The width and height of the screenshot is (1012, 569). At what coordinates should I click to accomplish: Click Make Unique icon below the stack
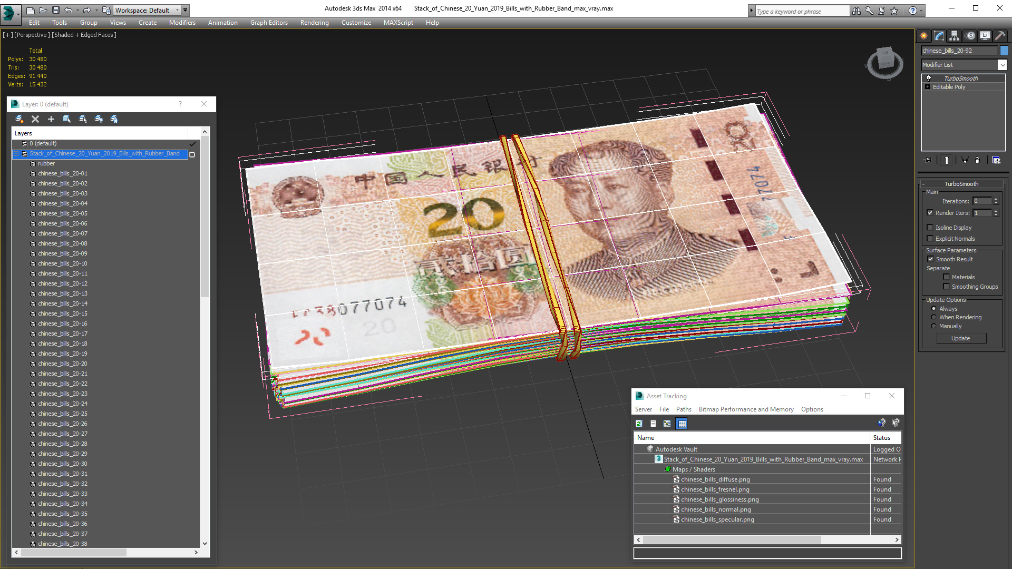pos(965,160)
